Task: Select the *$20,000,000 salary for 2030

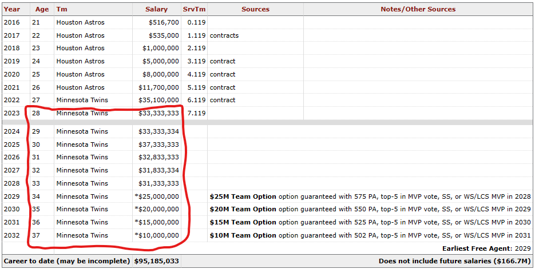Action: pyautogui.click(x=157, y=209)
